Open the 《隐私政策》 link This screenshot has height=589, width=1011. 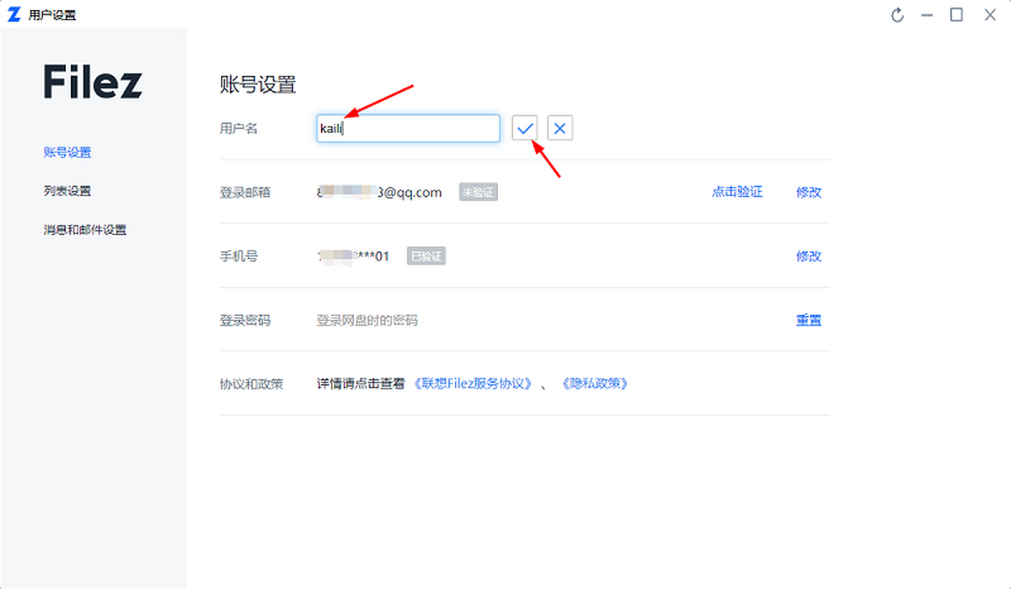594,384
